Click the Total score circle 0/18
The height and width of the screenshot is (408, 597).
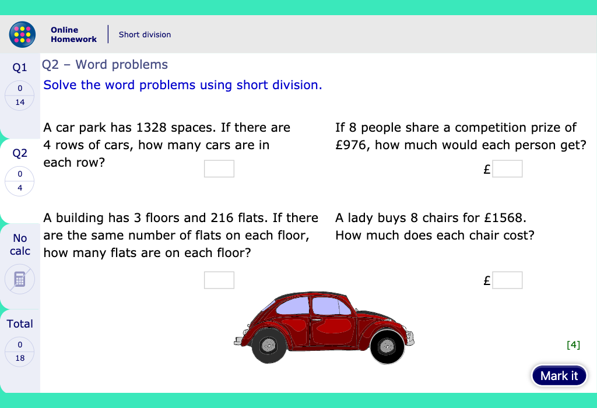20,351
